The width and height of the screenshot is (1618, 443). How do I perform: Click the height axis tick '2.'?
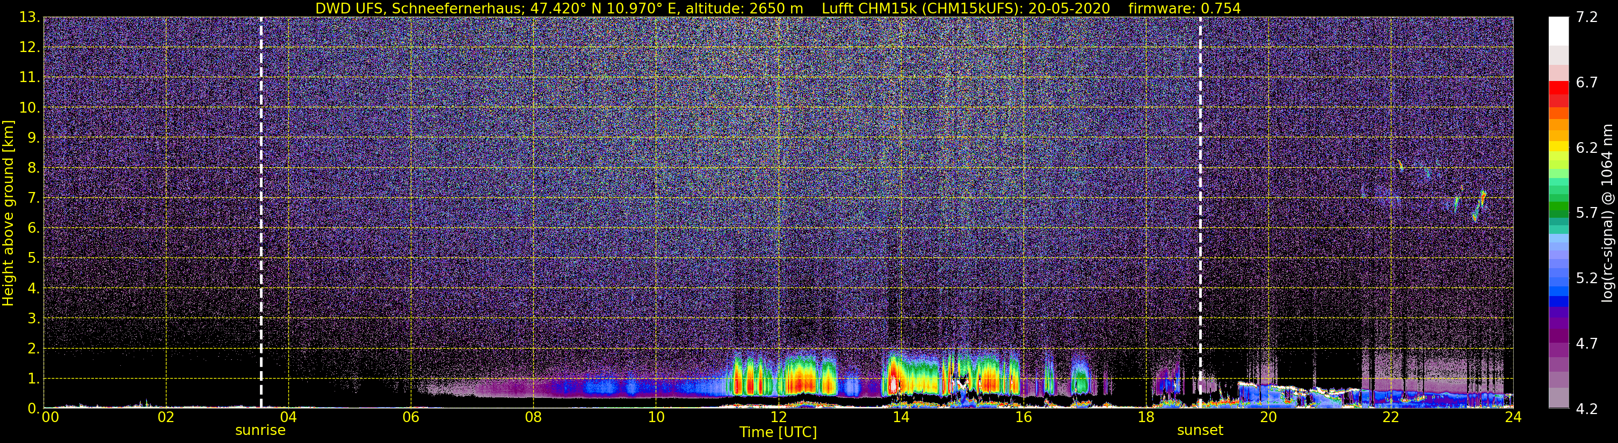click(x=33, y=348)
